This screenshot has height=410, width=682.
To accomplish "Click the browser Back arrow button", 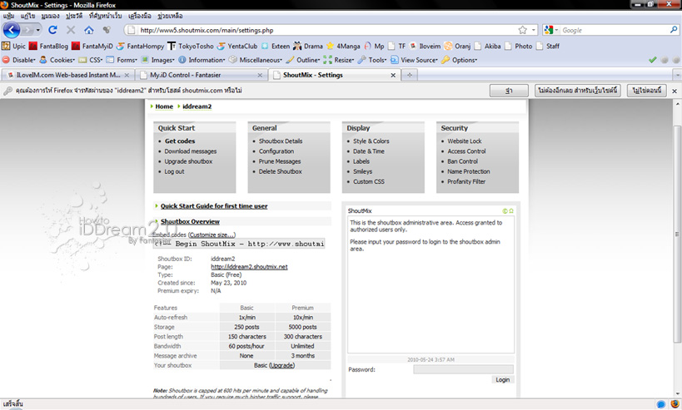I will [x=12, y=30].
